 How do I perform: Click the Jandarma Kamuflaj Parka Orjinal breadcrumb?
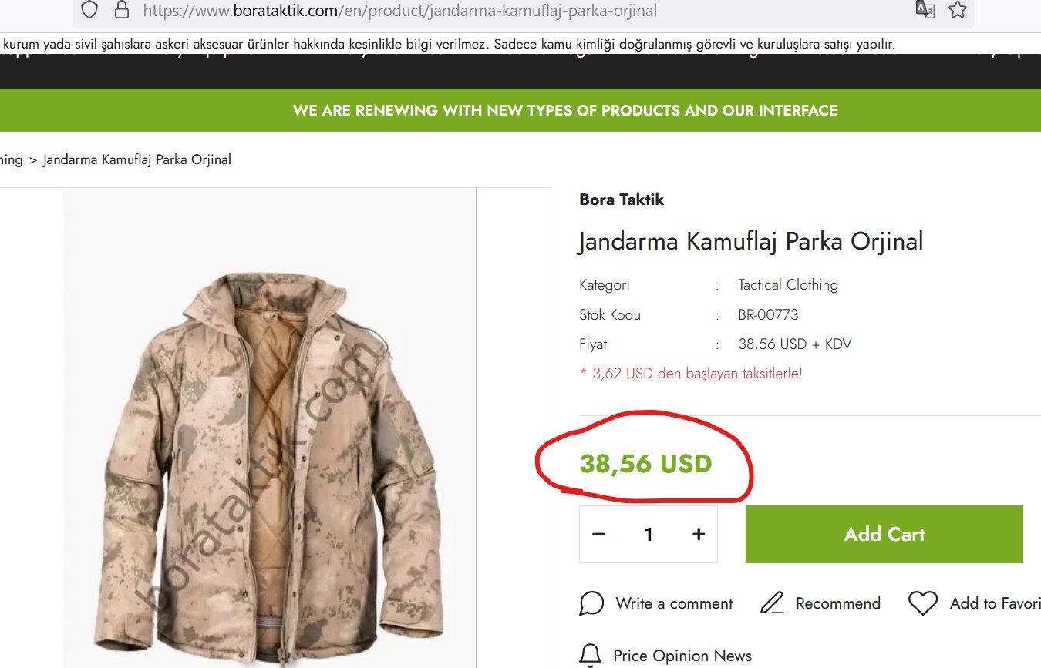136,159
